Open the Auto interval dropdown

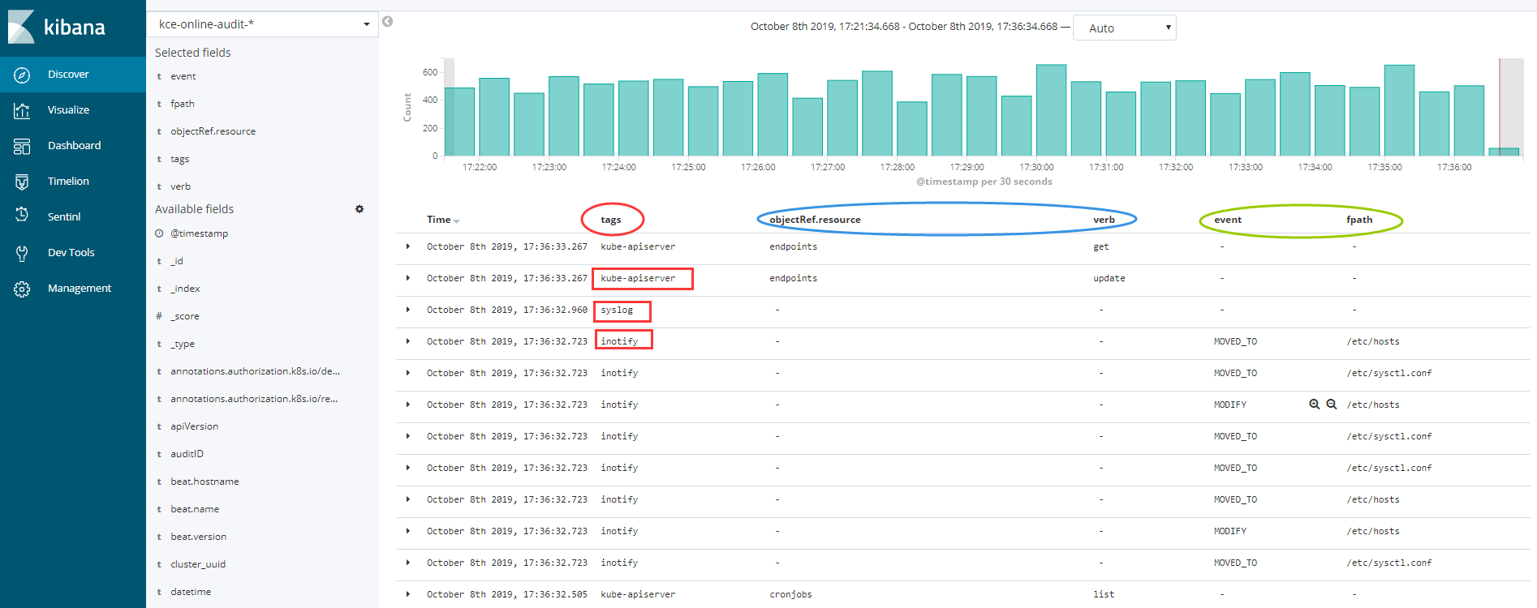pos(1124,28)
